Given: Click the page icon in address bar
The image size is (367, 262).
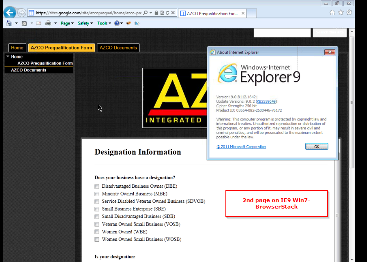Looking at the screenshot, I should pos(32,13).
